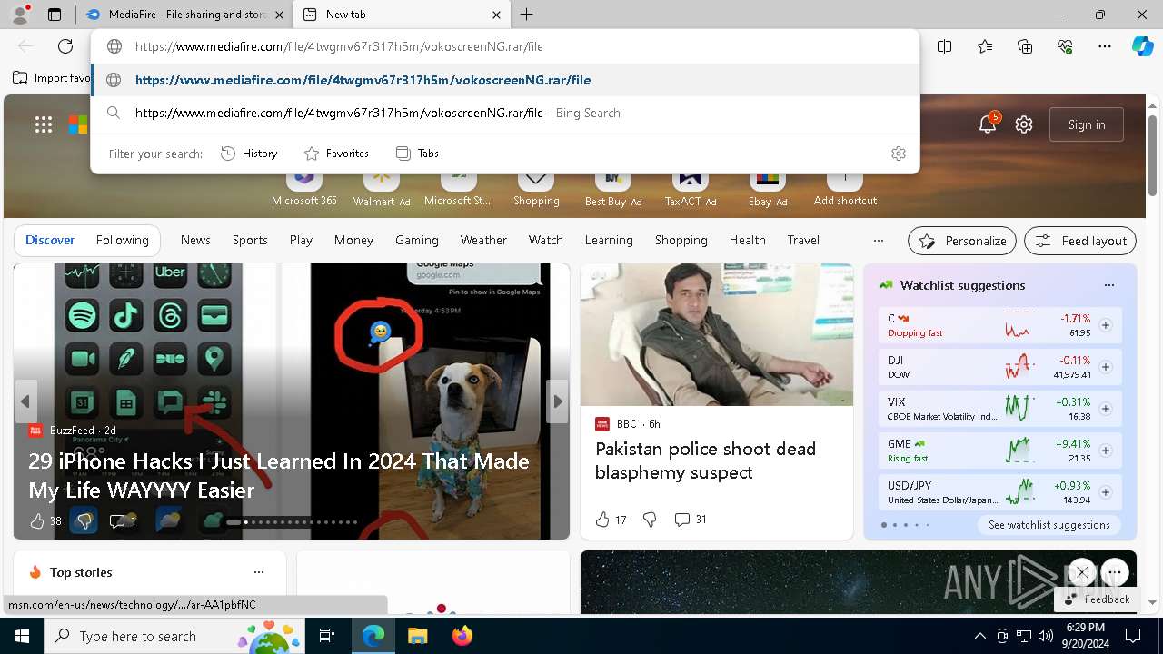This screenshot has width=1163, height=654.
Task: Show hidden system tray icons
Action: (x=979, y=636)
